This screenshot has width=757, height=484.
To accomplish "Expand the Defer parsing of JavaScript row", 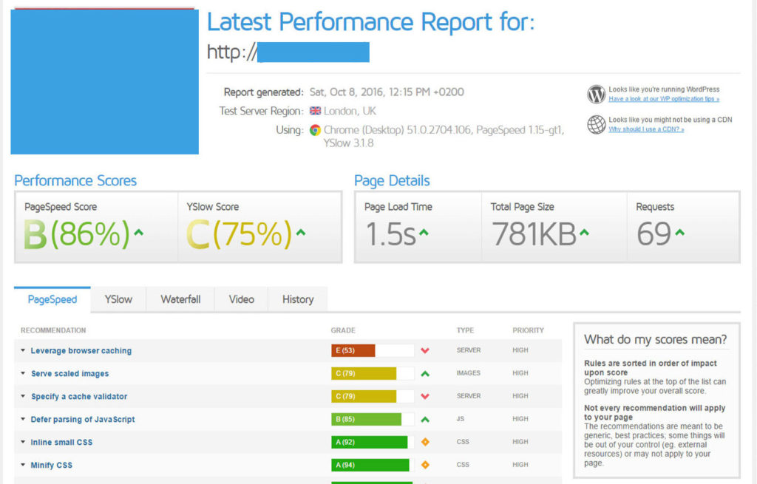I will (82, 420).
